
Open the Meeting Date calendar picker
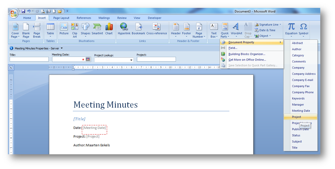[x=88, y=59]
